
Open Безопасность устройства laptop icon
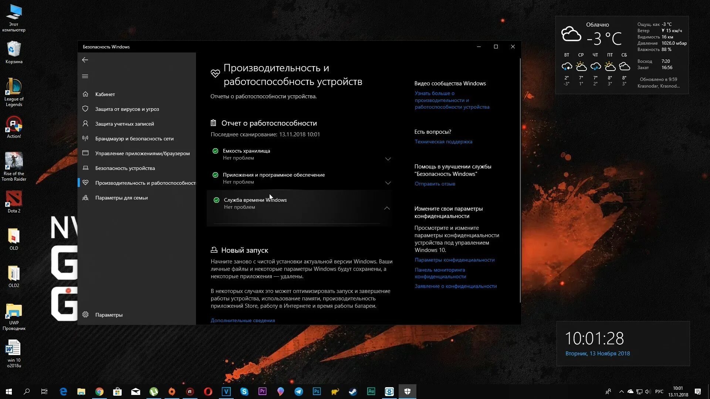[85, 168]
